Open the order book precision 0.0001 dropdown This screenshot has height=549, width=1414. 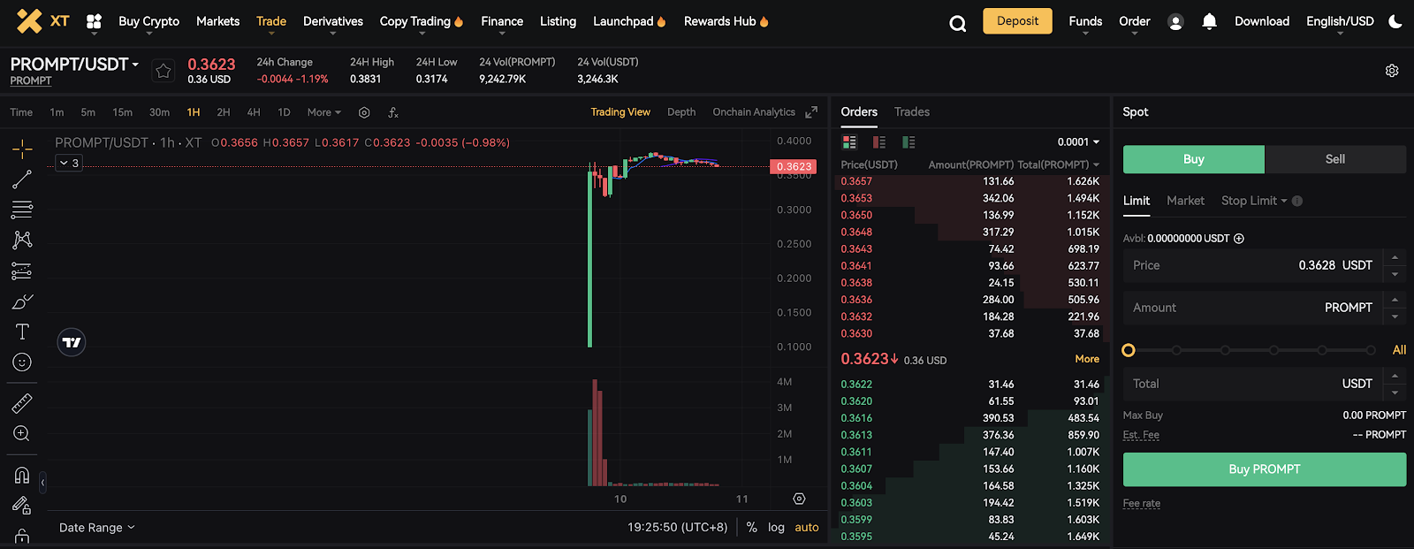(x=1078, y=142)
